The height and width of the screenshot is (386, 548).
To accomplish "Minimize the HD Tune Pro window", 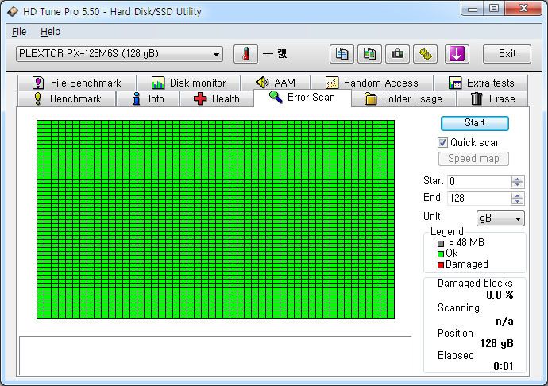I will (x=473, y=9).
